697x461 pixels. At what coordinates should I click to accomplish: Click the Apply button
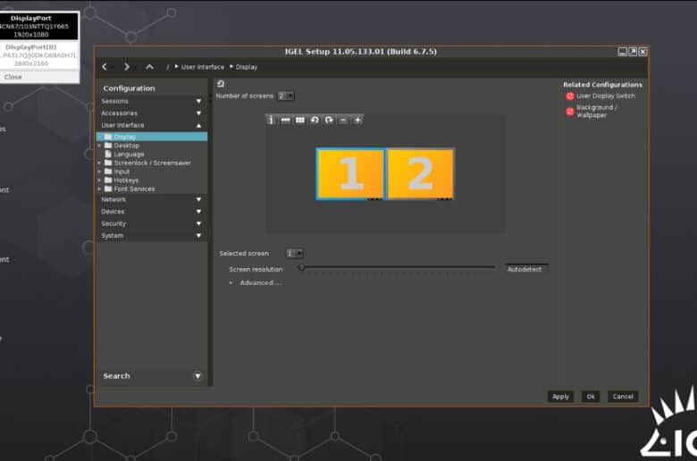[560, 397]
